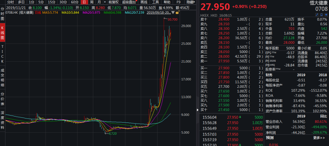This screenshot has height=146, width=329.
Task: Select the 月 monthly period tab
Action: (x=99, y=2)
